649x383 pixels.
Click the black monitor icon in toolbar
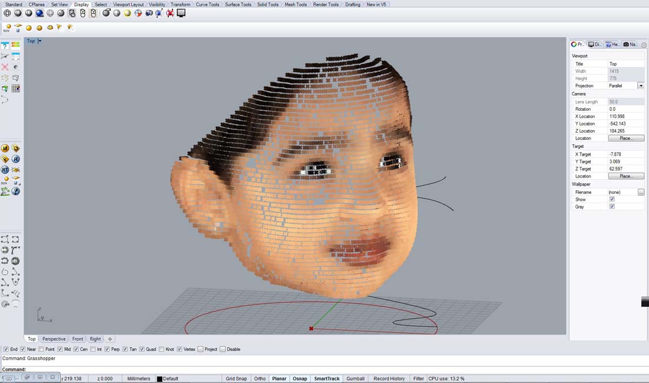point(181,13)
